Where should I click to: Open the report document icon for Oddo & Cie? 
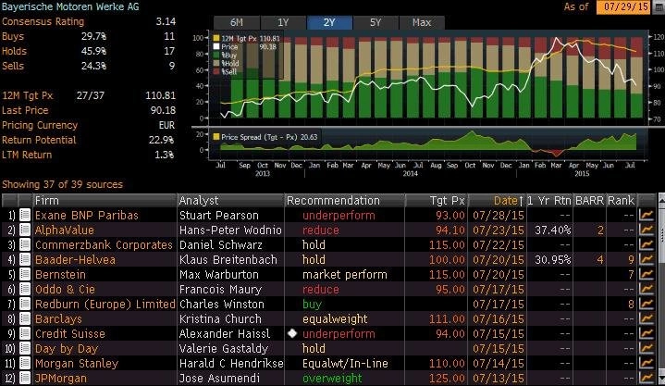[25, 289]
